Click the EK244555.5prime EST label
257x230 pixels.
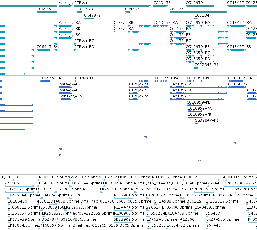(x=223, y=219)
